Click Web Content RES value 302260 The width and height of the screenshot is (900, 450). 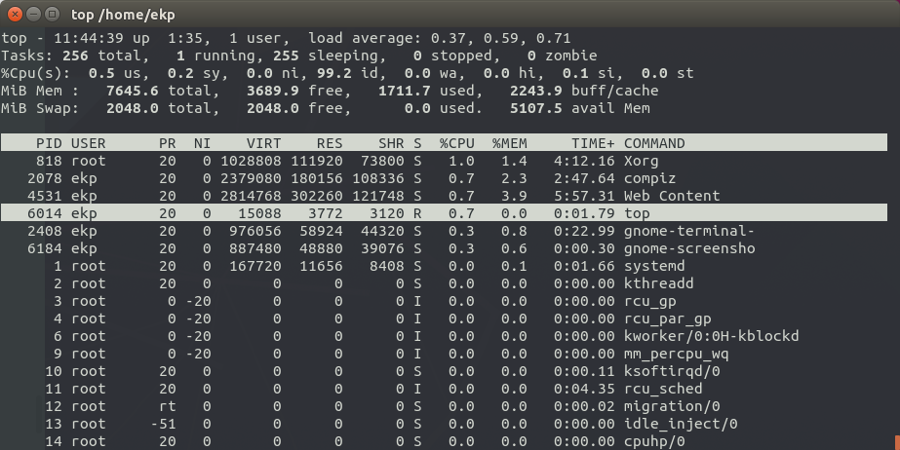[x=316, y=196]
